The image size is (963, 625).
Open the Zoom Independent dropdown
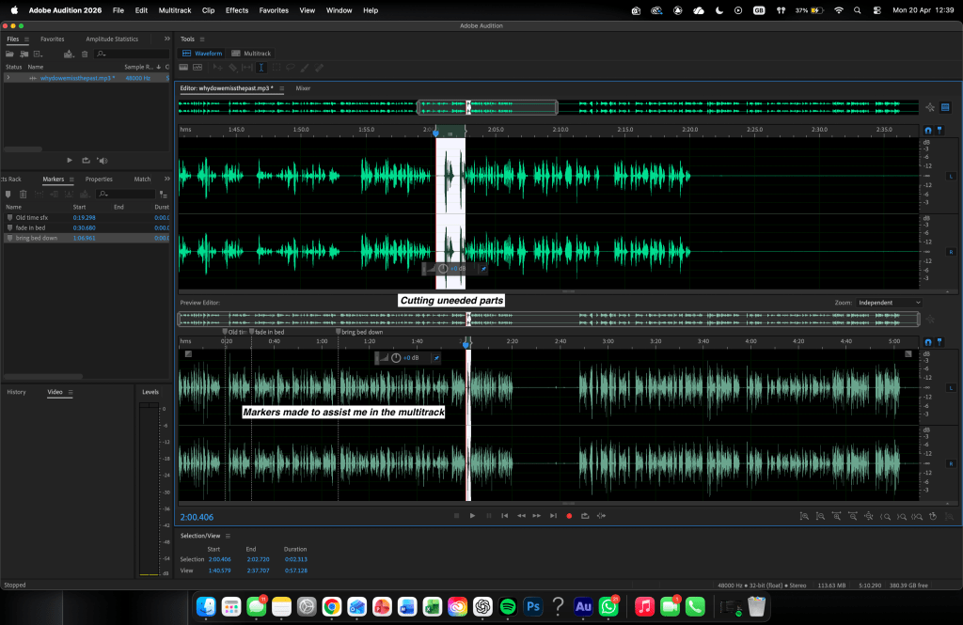pyautogui.click(x=890, y=303)
